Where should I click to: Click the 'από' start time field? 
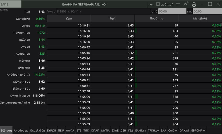(x=172, y=11)
